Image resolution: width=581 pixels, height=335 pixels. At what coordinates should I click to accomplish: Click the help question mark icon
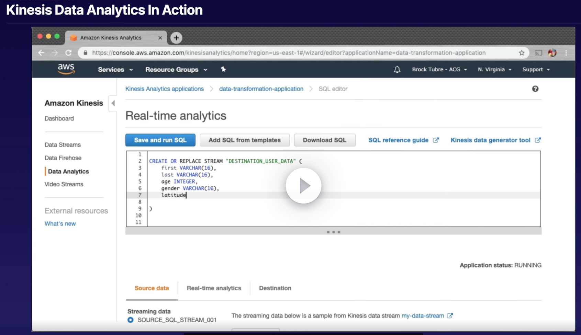pyautogui.click(x=535, y=89)
